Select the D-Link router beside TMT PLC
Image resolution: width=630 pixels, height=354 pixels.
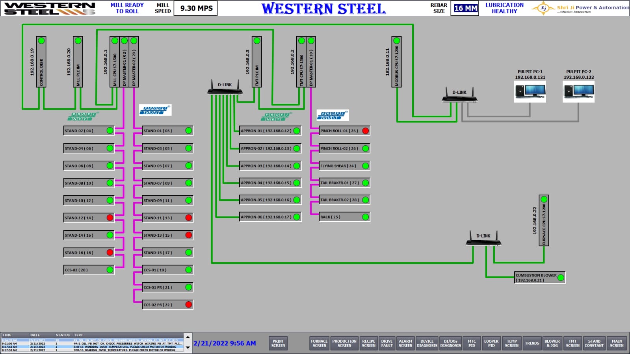click(225, 89)
